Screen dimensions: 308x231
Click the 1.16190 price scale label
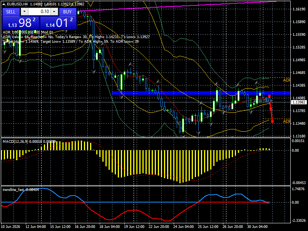click(x=299, y=9)
